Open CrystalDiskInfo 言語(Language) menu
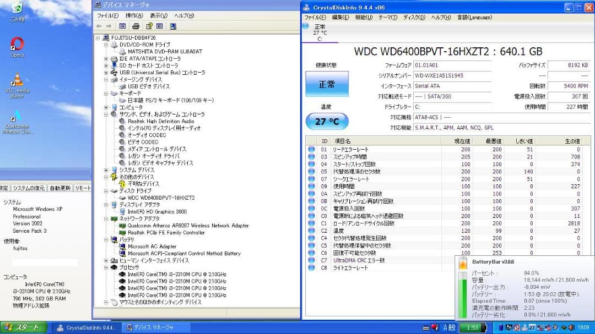 pos(474,18)
